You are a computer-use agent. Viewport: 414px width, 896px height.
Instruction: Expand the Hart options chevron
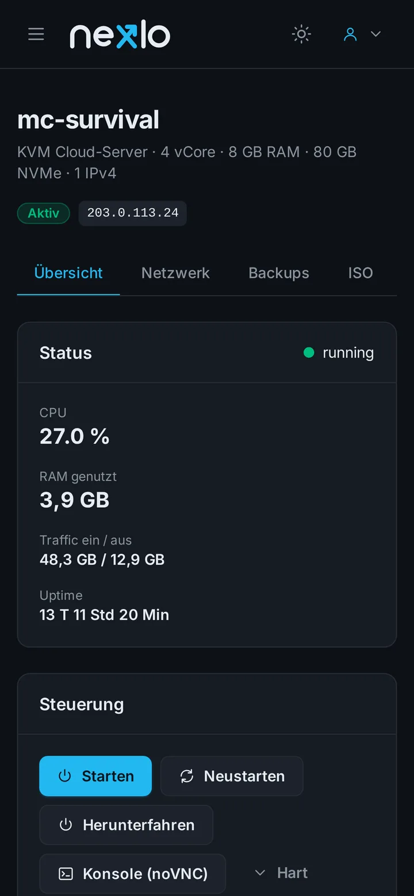click(x=260, y=873)
